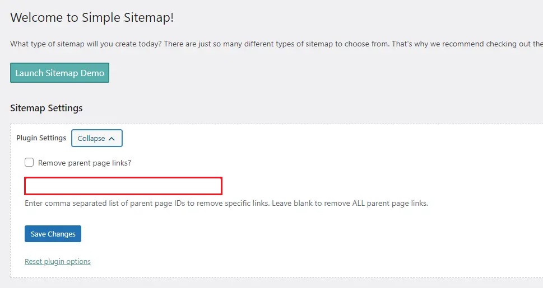Click the word Collapse on the toggle button
Screen dimensions: 543x288
point(91,138)
